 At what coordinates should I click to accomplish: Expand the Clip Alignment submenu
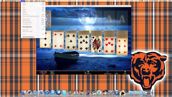(x=33, y=27)
